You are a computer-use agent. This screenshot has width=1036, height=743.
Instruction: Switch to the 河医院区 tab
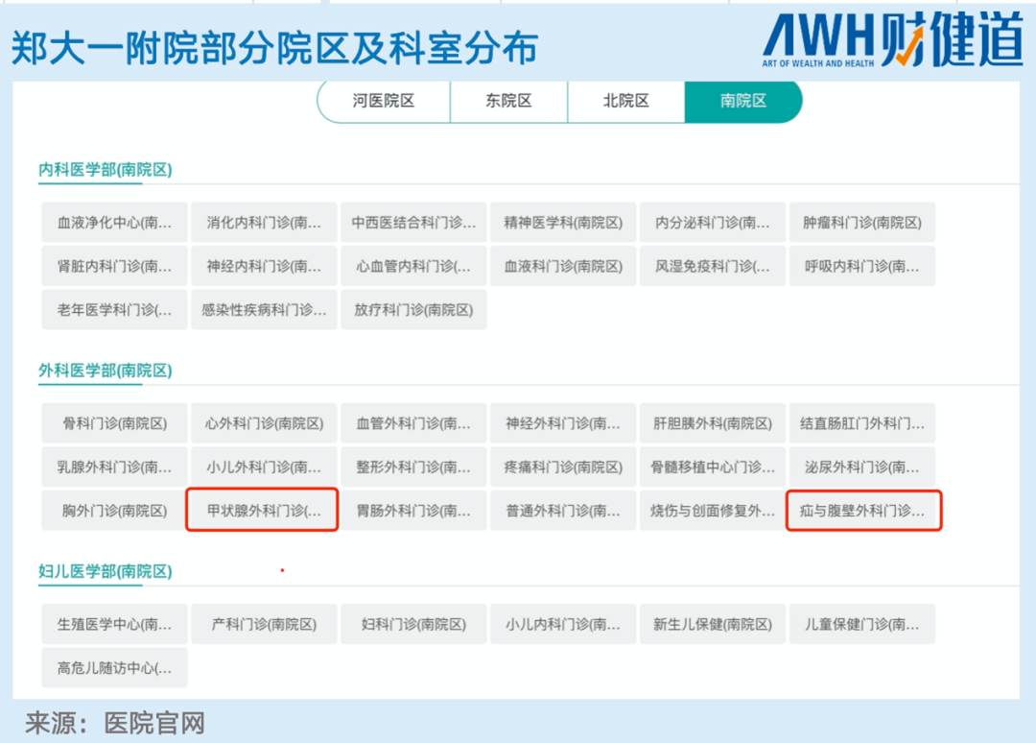(x=384, y=101)
